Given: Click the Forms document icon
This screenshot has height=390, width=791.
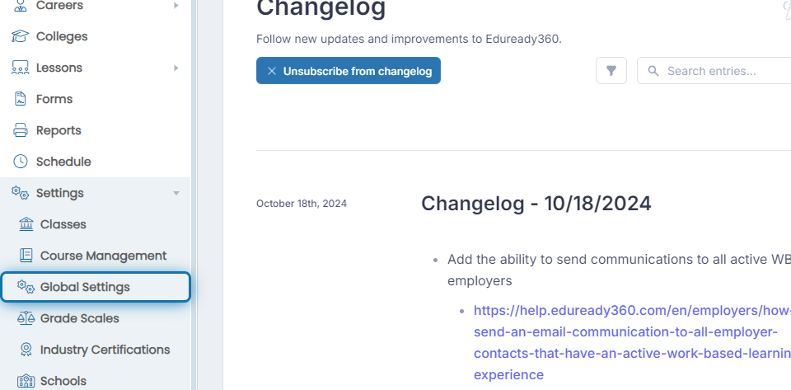Looking at the screenshot, I should (x=20, y=99).
